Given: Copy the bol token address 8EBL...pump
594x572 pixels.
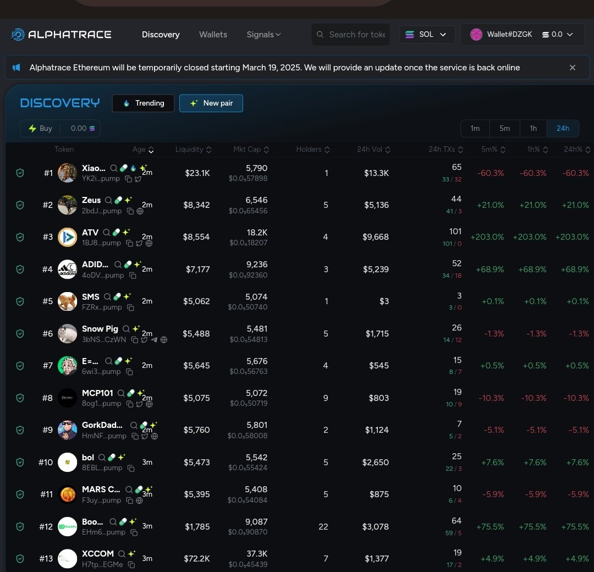Looking at the screenshot, I should point(131,469).
